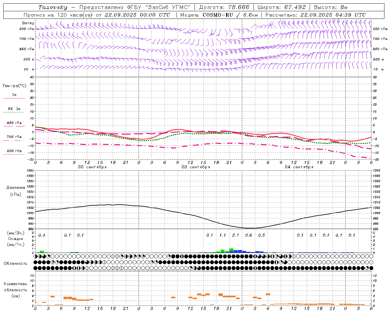Viewport: 389px width, 311px height.
Task: Click the 0.6 precipitation amount value
Action: (x=249, y=235)
